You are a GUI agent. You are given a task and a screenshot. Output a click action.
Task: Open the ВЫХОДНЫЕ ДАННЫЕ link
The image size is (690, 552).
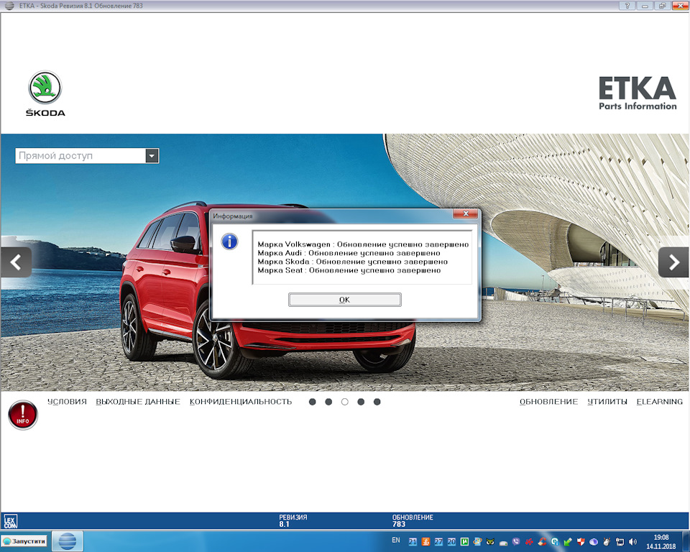(138, 402)
